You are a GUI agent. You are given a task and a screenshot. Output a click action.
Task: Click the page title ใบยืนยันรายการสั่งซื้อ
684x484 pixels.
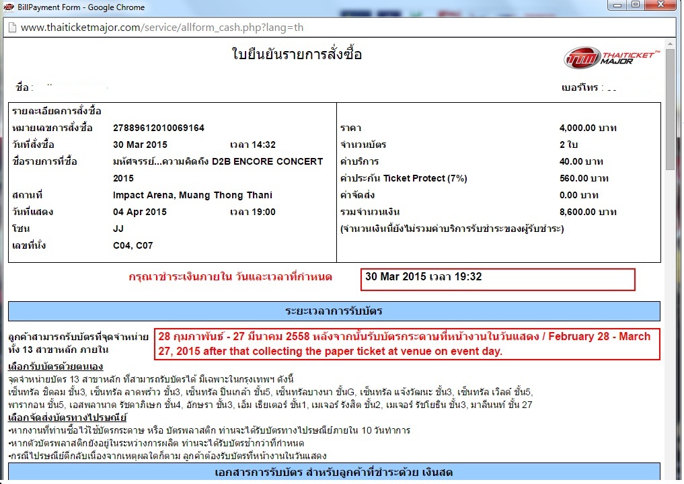pyautogui.click(x=297, y=54)
